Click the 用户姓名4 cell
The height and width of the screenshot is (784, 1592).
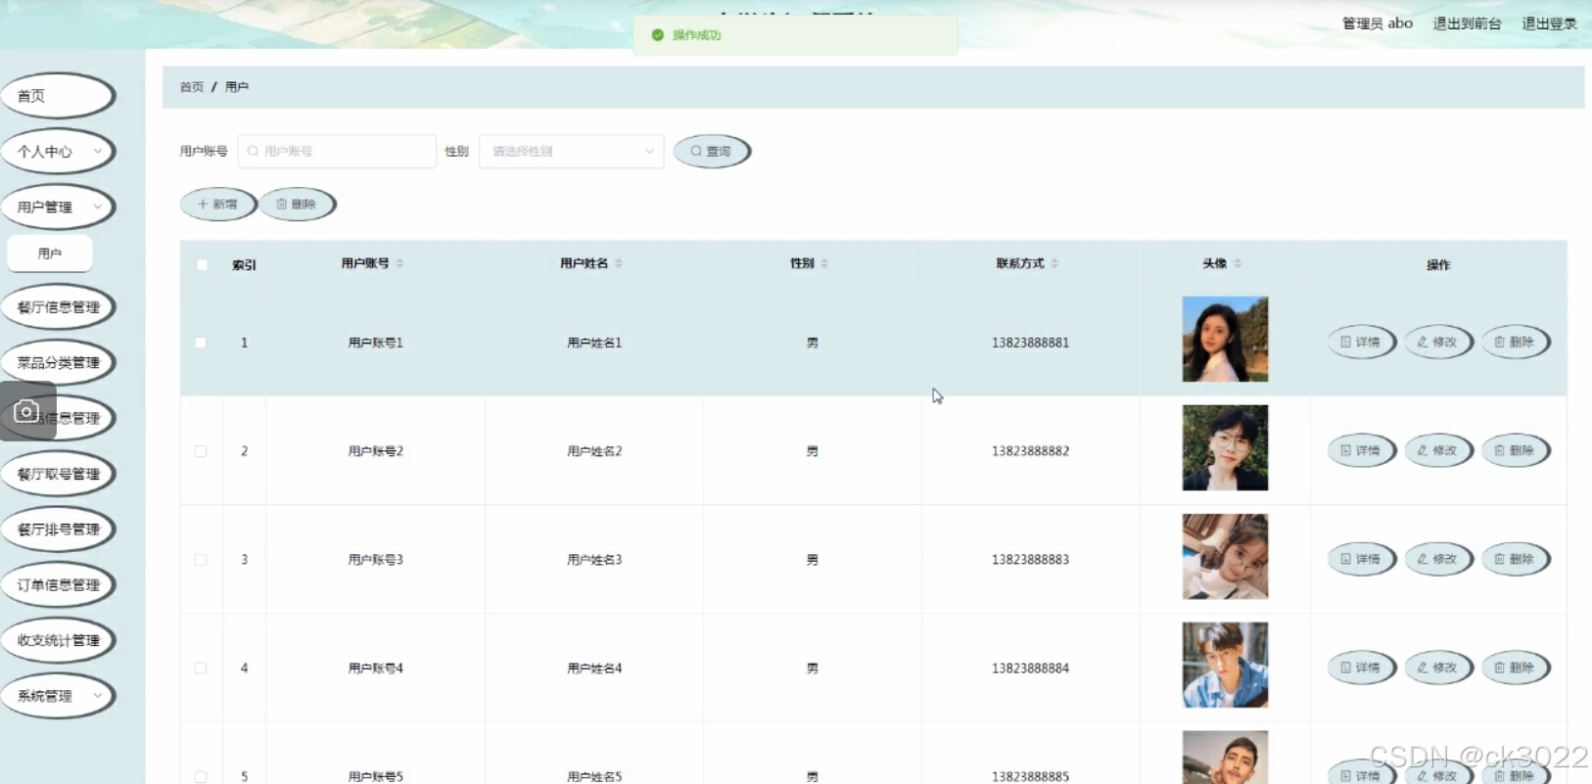point(594,669)
